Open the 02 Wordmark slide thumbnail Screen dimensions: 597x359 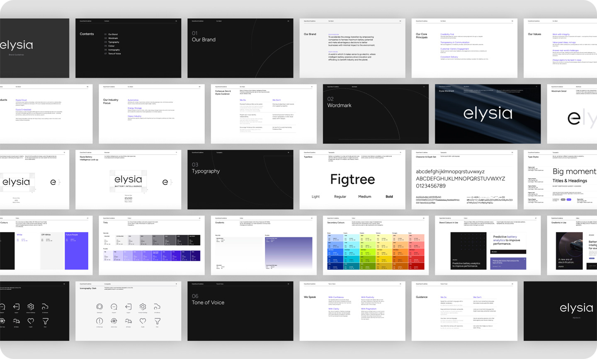click(x=375, y=114)
